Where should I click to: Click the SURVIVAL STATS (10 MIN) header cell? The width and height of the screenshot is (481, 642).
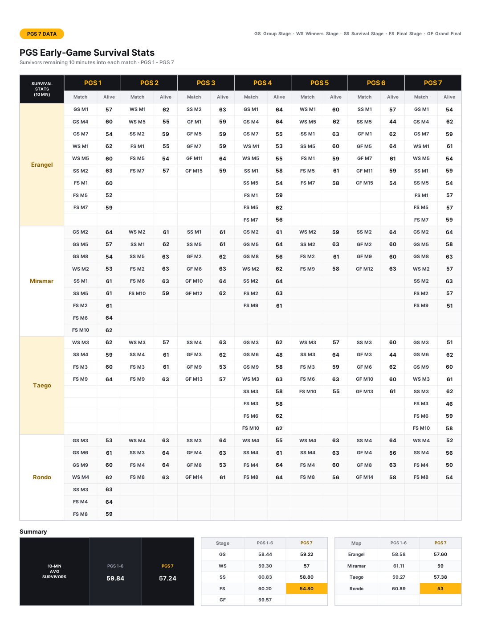click(42, 89)
